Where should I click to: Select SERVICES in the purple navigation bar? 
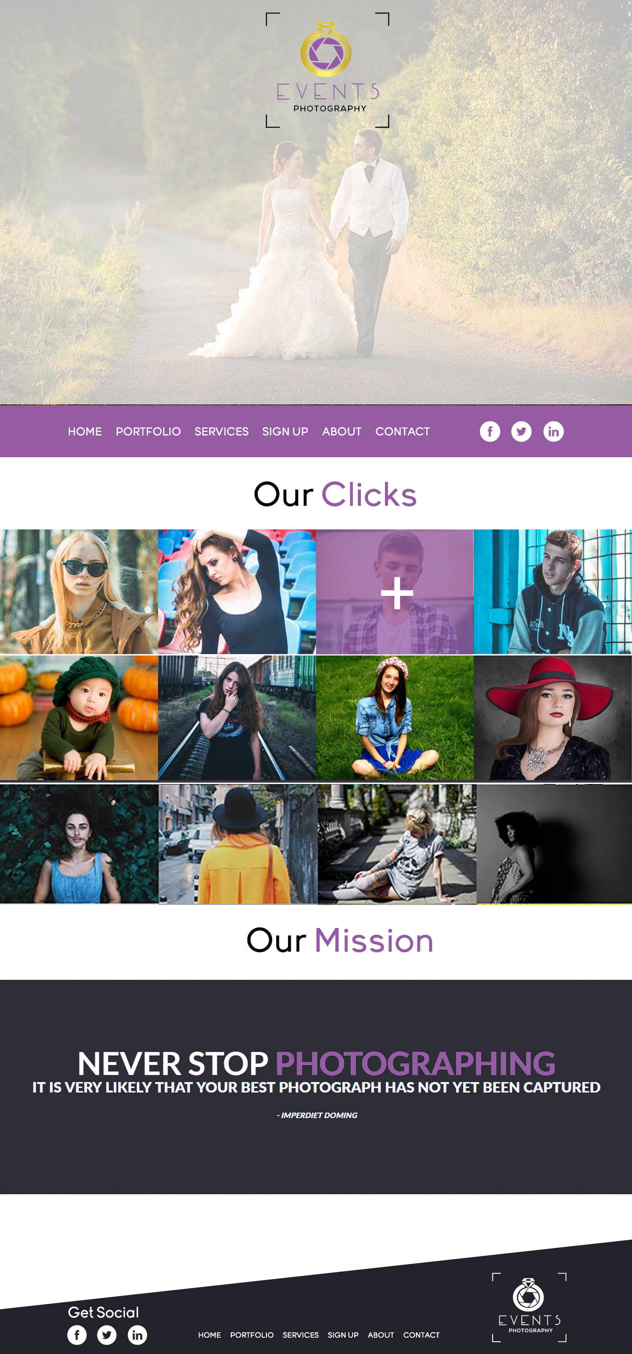[221, 431]
